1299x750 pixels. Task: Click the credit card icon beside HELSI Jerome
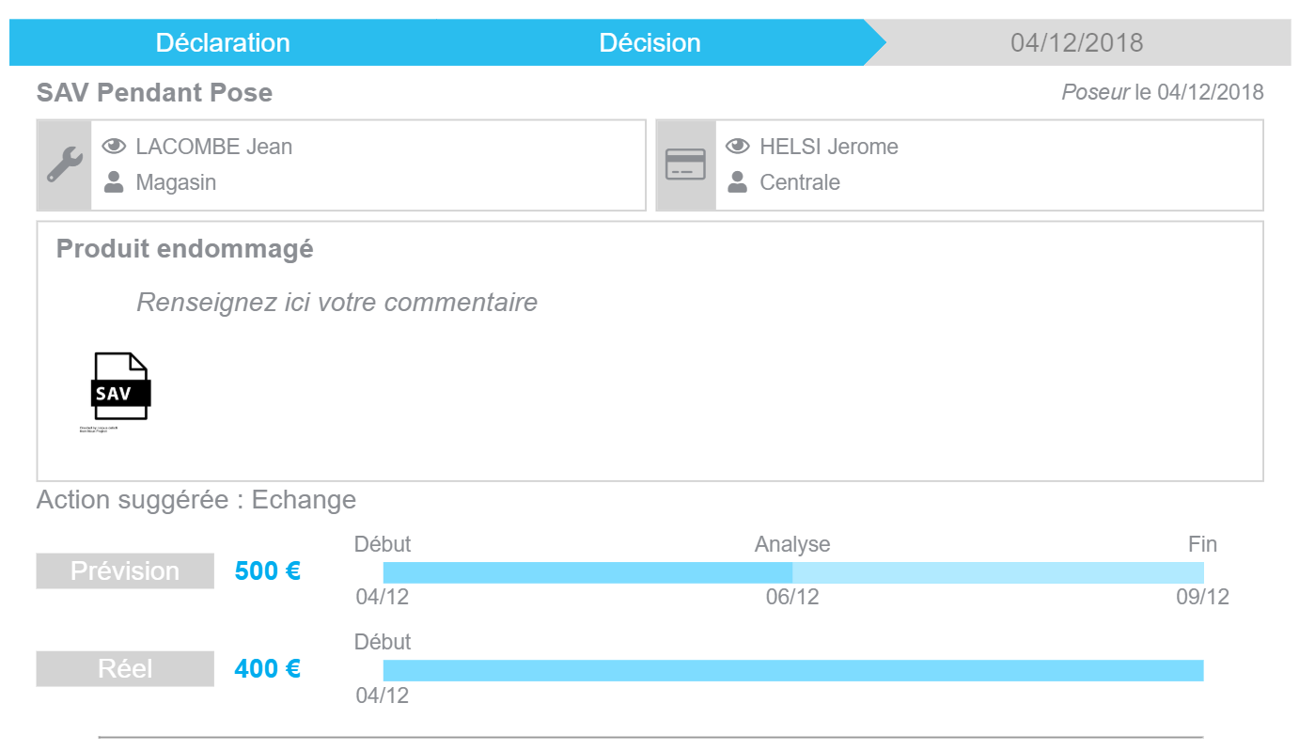point(685,164)
